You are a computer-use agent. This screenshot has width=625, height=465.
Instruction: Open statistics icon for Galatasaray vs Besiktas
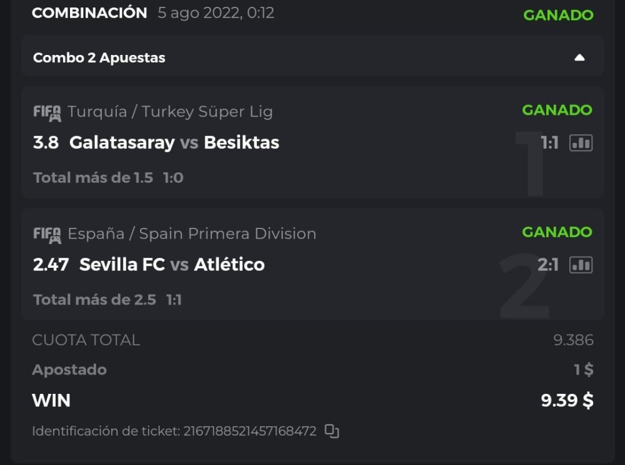[x=581, y=143]
